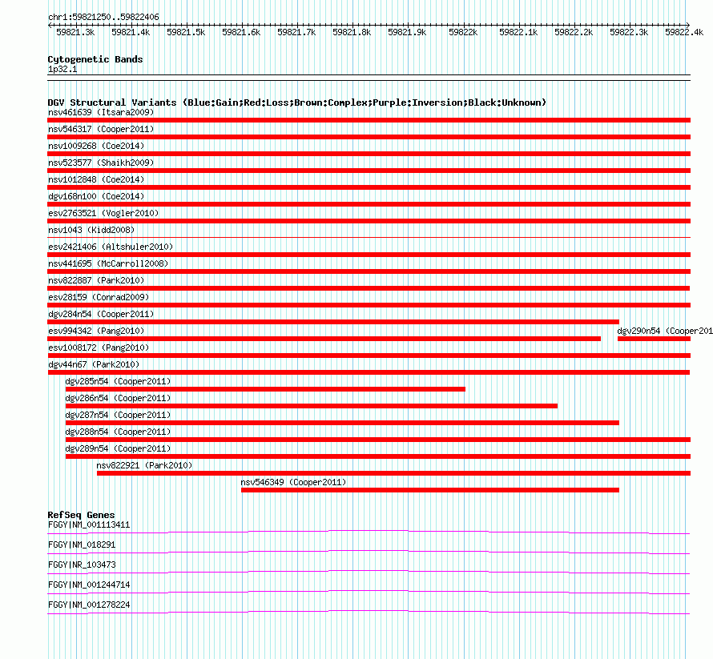This screenshot has height=659, width=713.
Task: Click the 59822.4k ruler label
Action: tap(684, 32)
